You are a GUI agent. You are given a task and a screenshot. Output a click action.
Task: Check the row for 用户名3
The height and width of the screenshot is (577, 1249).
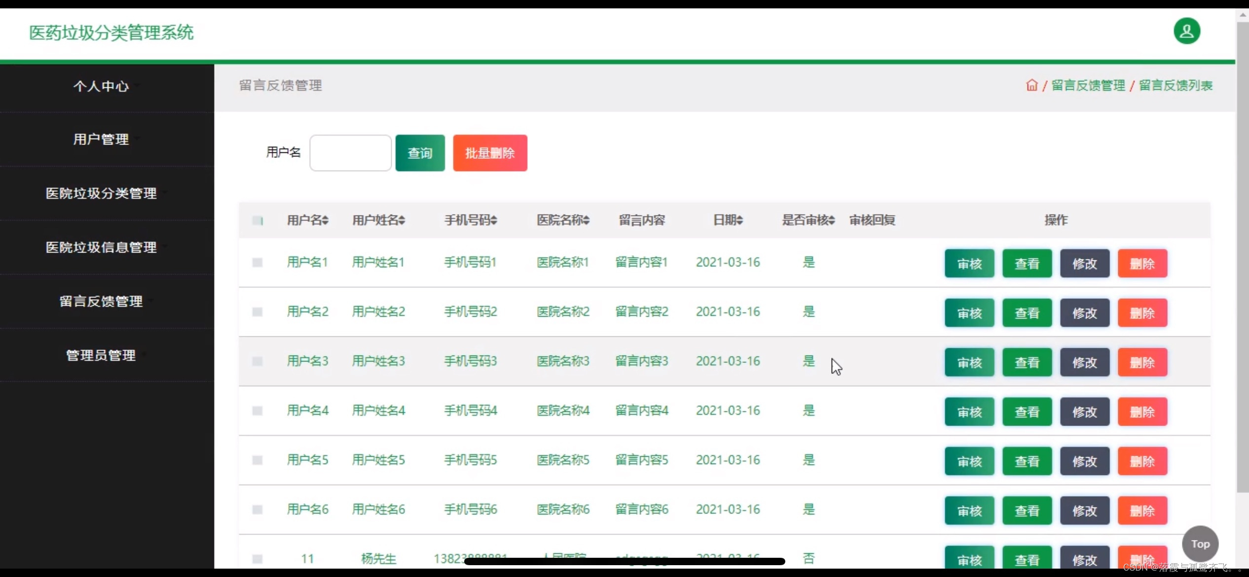click(257, 361)
